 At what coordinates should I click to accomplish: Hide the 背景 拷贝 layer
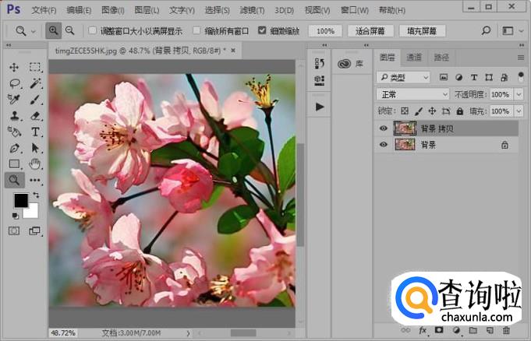383,128
